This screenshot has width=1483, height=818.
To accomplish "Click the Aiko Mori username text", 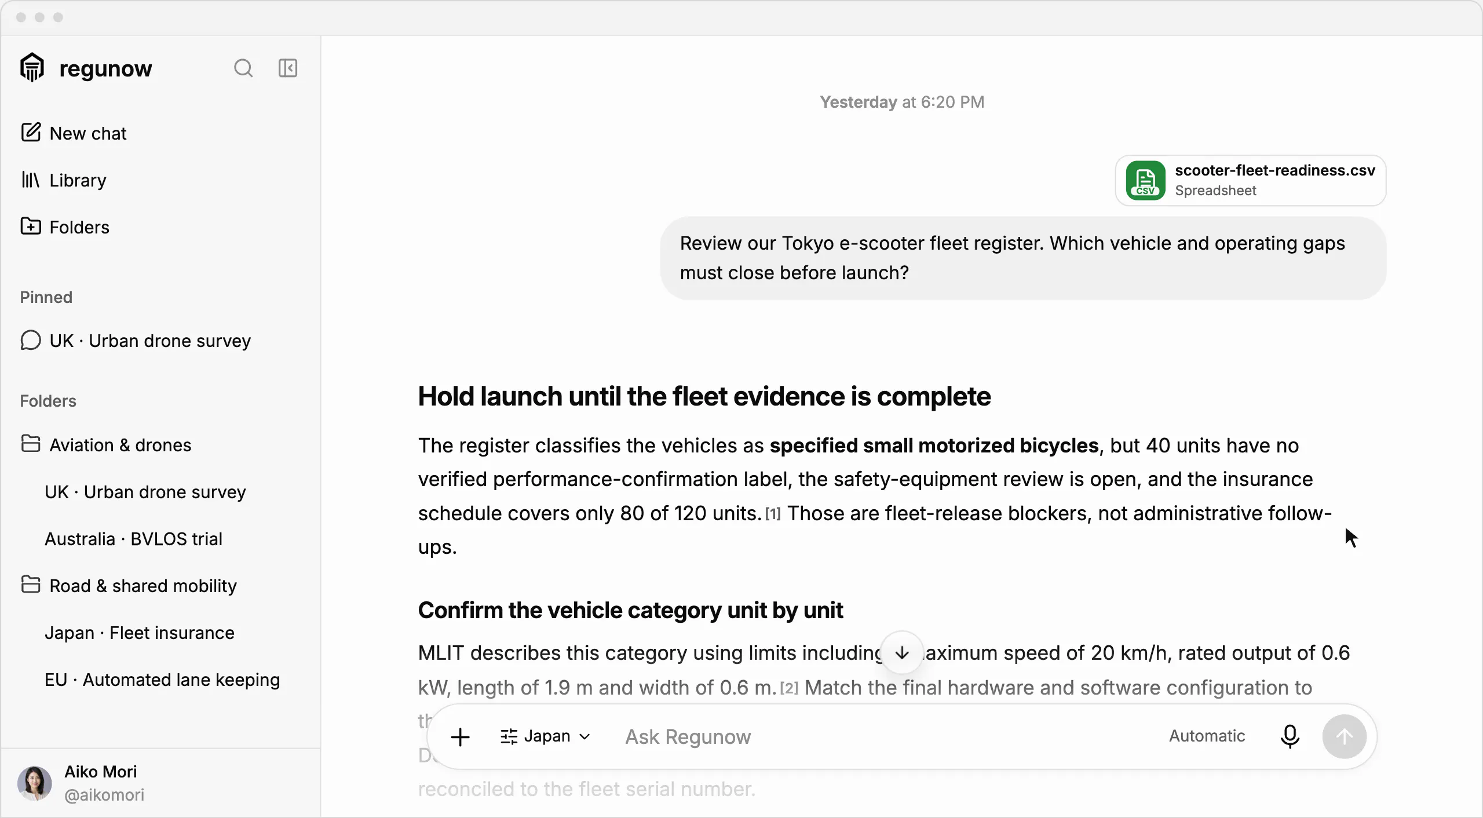I will click(101, 772).
